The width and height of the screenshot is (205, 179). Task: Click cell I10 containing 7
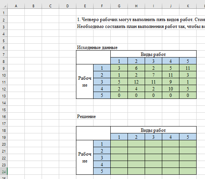click(153, 75)
